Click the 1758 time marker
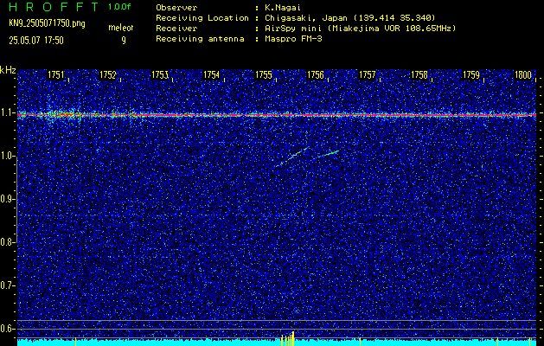544x346 pixels. pos(419,74)
